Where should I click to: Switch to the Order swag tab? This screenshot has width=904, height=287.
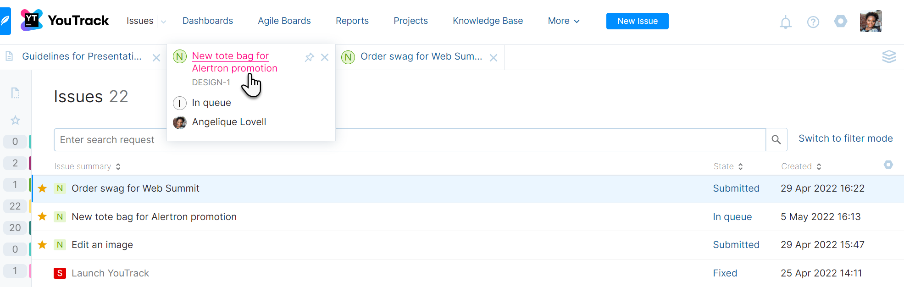point(421,57)
